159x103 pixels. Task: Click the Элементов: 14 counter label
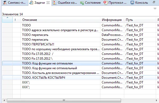click(x=12, y=14)
